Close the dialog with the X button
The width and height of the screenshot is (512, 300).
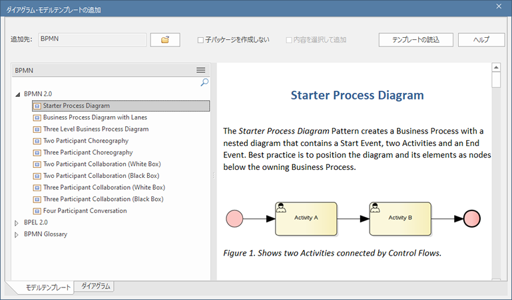(499, 6)
